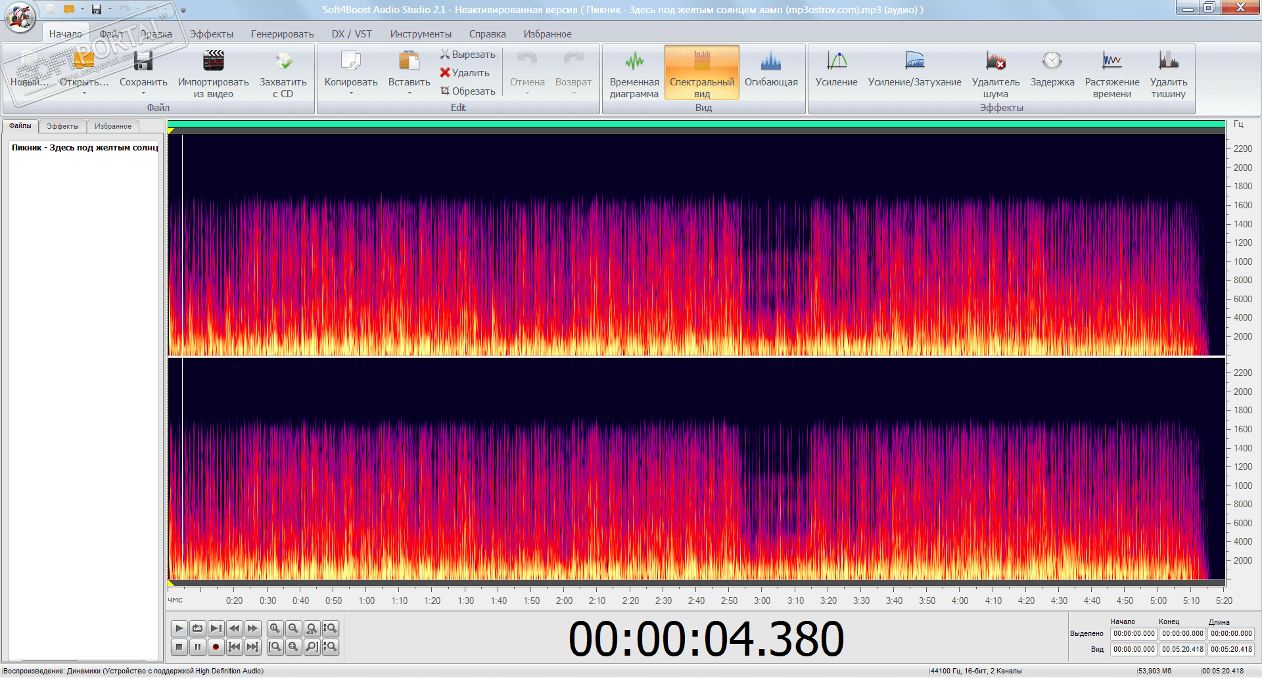Image resolution: width=1262 pixels, height=678 pixels.
Task: Open the Customize Quick Access Toolbar arrow
Action: pyautogui.click(x=183, y=10)
